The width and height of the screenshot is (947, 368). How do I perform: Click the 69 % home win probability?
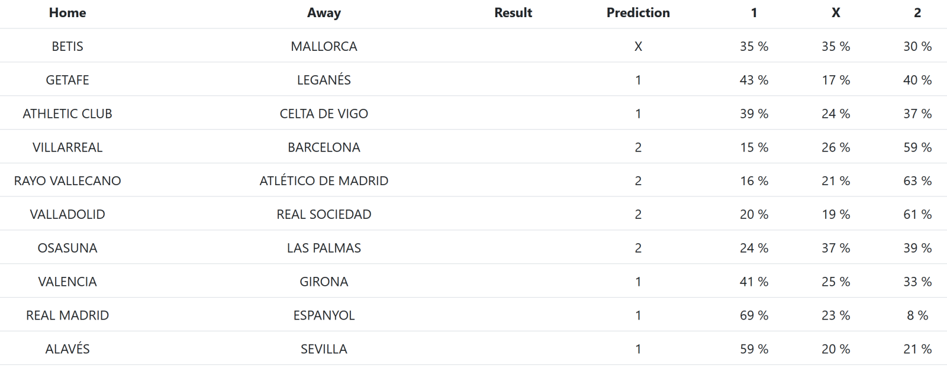pos(754,315)
